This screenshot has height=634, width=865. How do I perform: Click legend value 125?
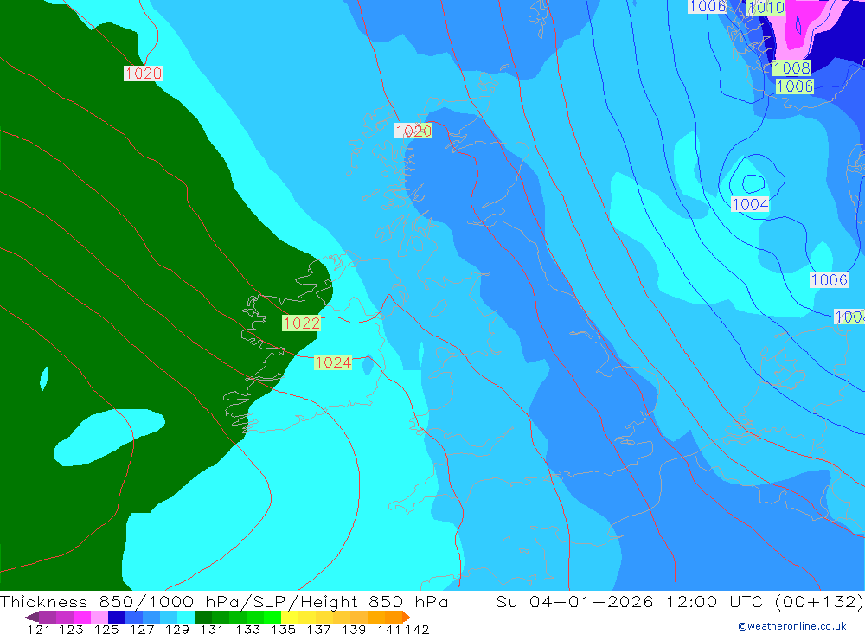coord(106,630)
